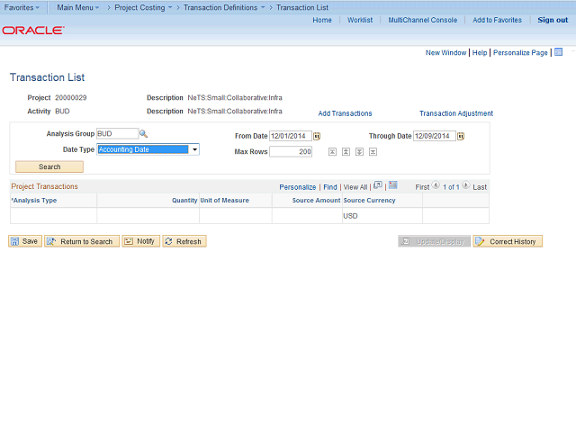The image size is (576, 432).
Task: Open the Main Menu dropdown
Action: coord(78,7)
